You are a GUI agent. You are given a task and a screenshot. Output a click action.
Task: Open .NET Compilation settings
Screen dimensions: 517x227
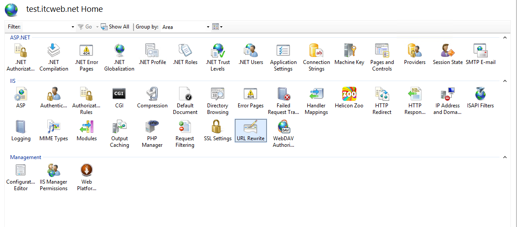click(54, 58)
